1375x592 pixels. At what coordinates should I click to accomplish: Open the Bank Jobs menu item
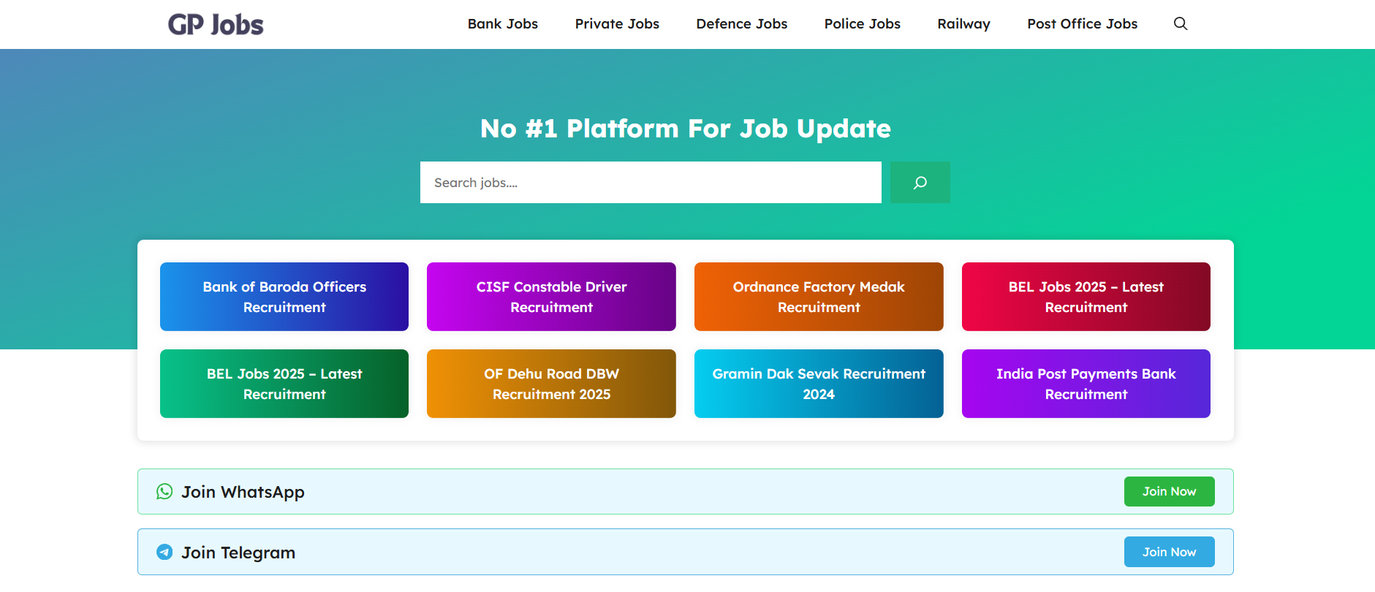(x=502, y=24)
